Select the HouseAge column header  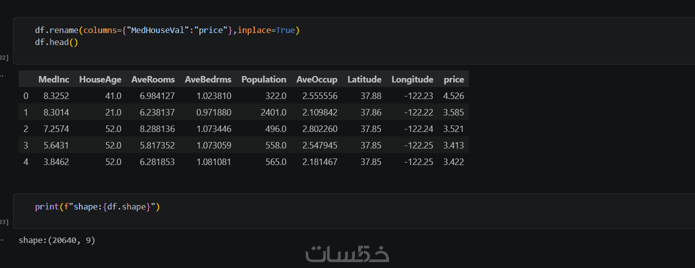tap(100, 79)
